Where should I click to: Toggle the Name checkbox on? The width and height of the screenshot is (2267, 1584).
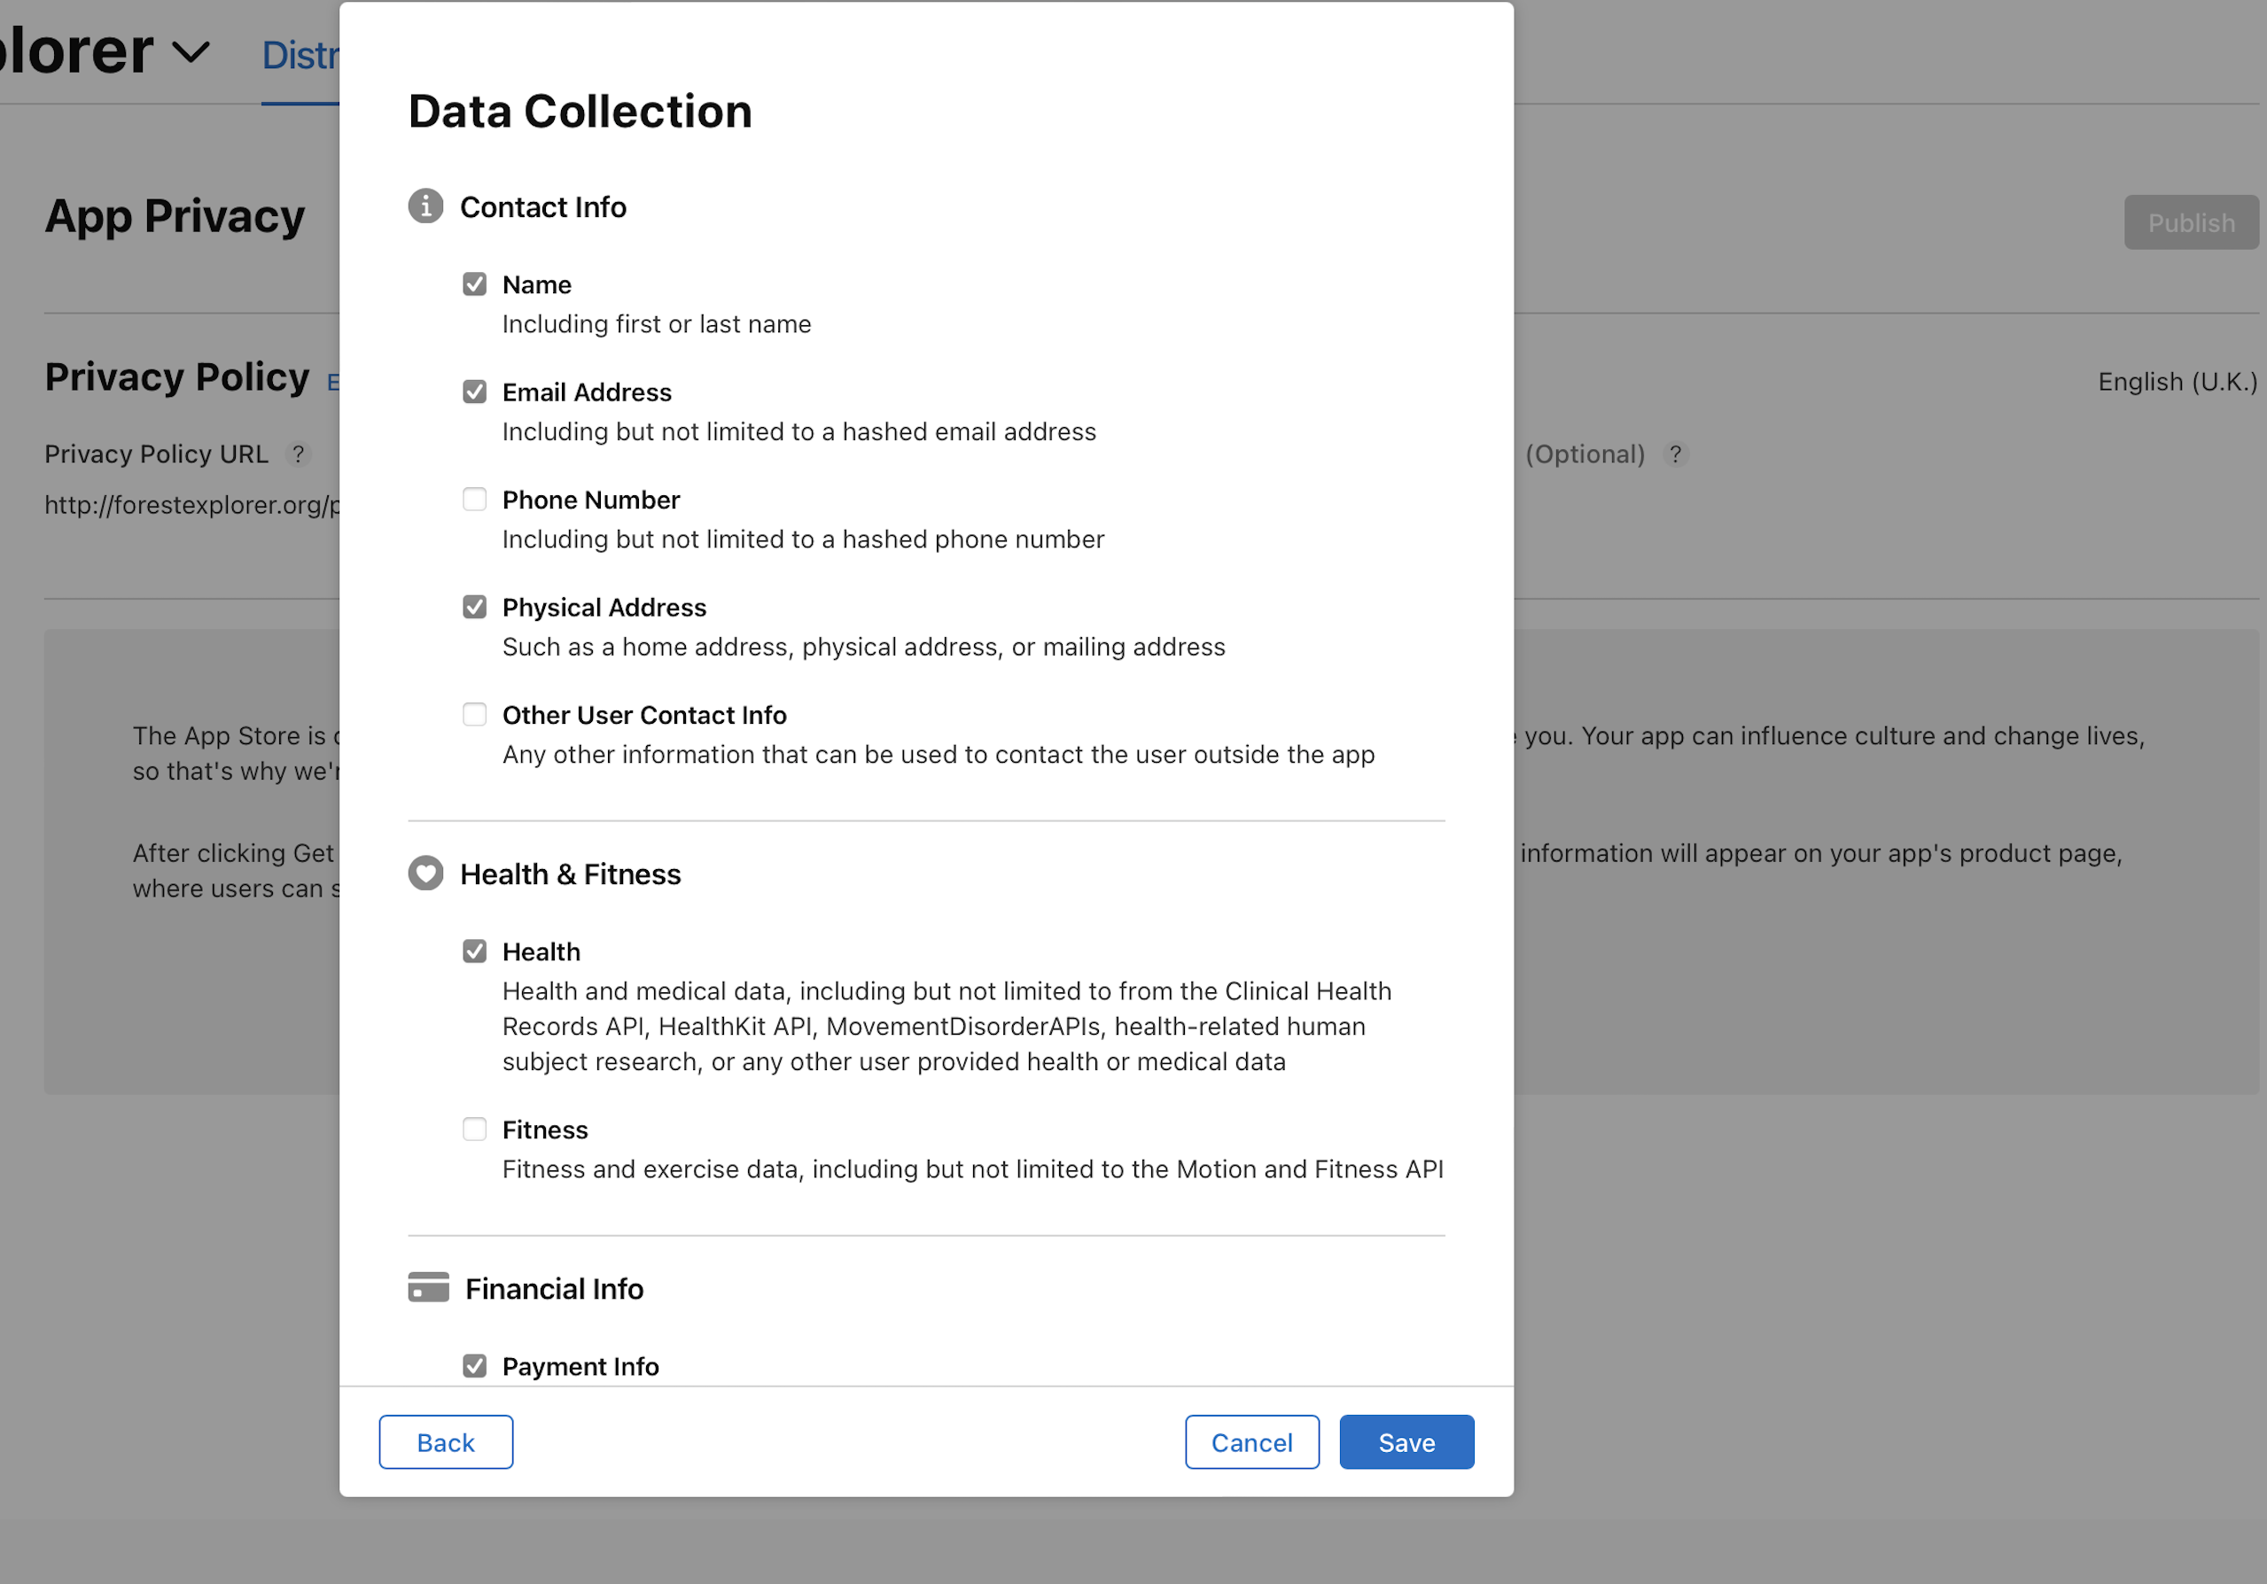pyautogui.click(x=474, y=284)
